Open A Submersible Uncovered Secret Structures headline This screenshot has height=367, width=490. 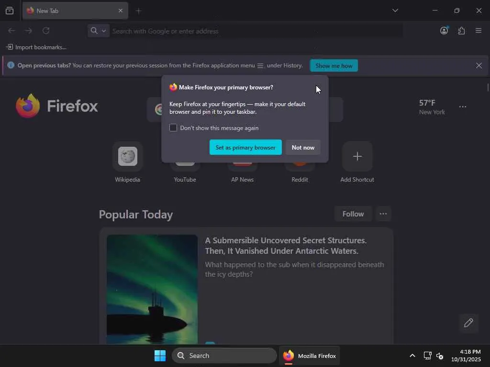tap(286, 246)
